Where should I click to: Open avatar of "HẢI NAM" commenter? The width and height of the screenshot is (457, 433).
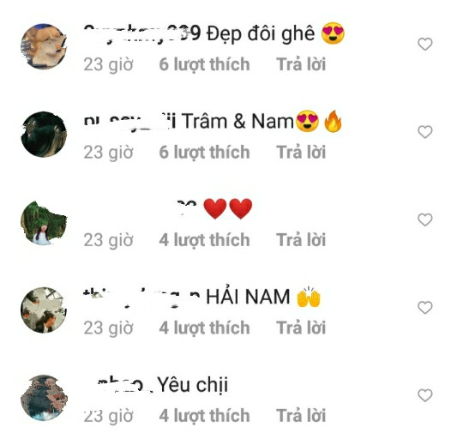(x=44, y=310)
